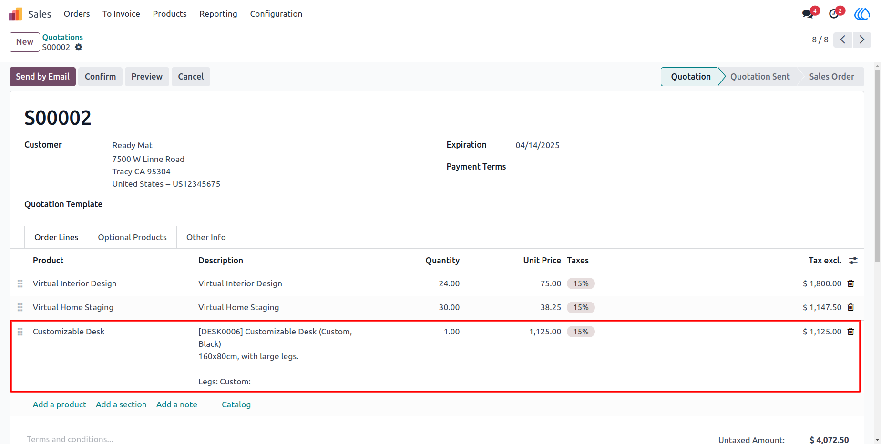Click the Send by Email button

42,77
